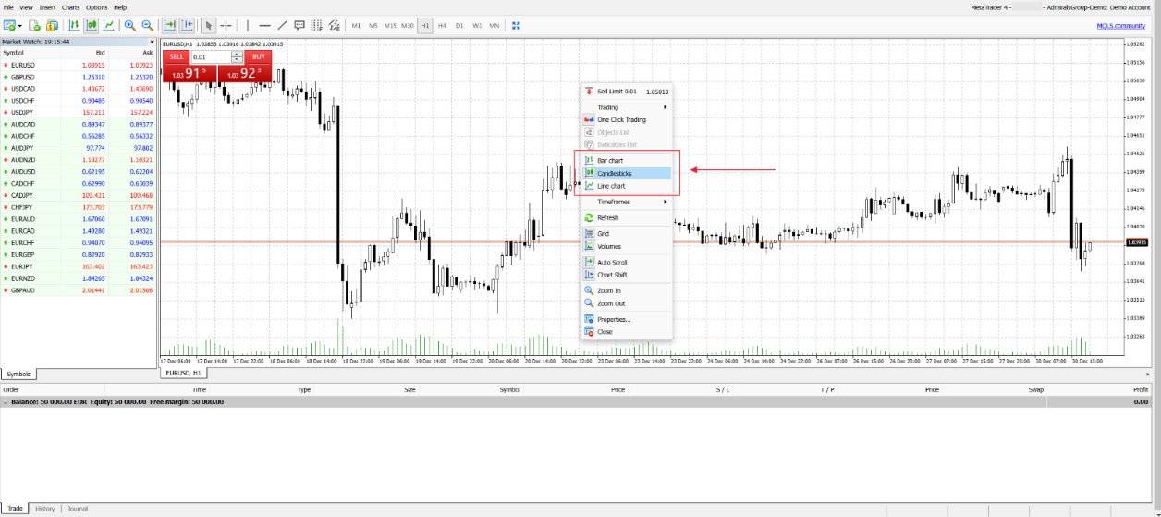Image resolution: width=1161 pixels, height=517 pixels.
Task: Close the Market Watch panel
Action: pyautogui.click(x=152, y=42)
